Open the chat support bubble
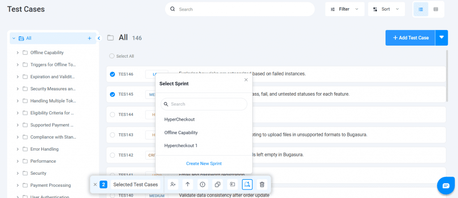458x198 pixels. click(x=445, y=185)
